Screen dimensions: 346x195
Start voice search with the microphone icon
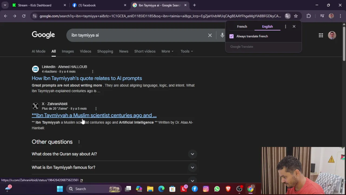click(x=222, y=35)
